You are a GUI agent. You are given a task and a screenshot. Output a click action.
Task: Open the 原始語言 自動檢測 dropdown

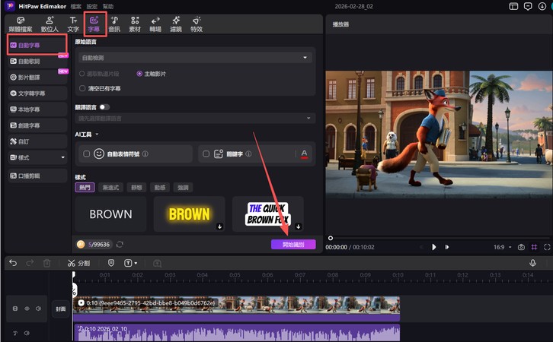pos(195,57)
